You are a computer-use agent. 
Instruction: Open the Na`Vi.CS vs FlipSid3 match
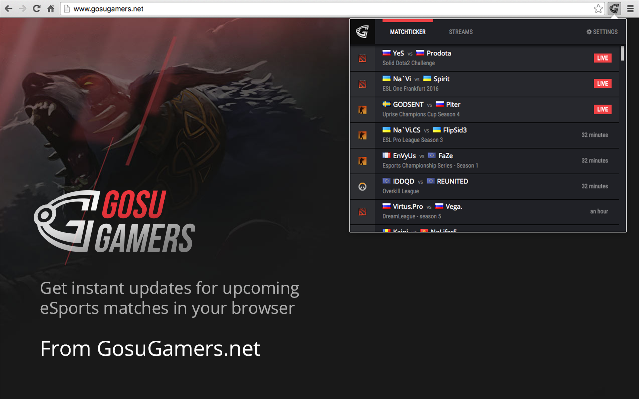coord(485,135)
